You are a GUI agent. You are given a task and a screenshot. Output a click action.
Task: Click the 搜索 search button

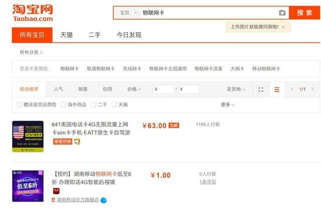[x=304, y=13]
